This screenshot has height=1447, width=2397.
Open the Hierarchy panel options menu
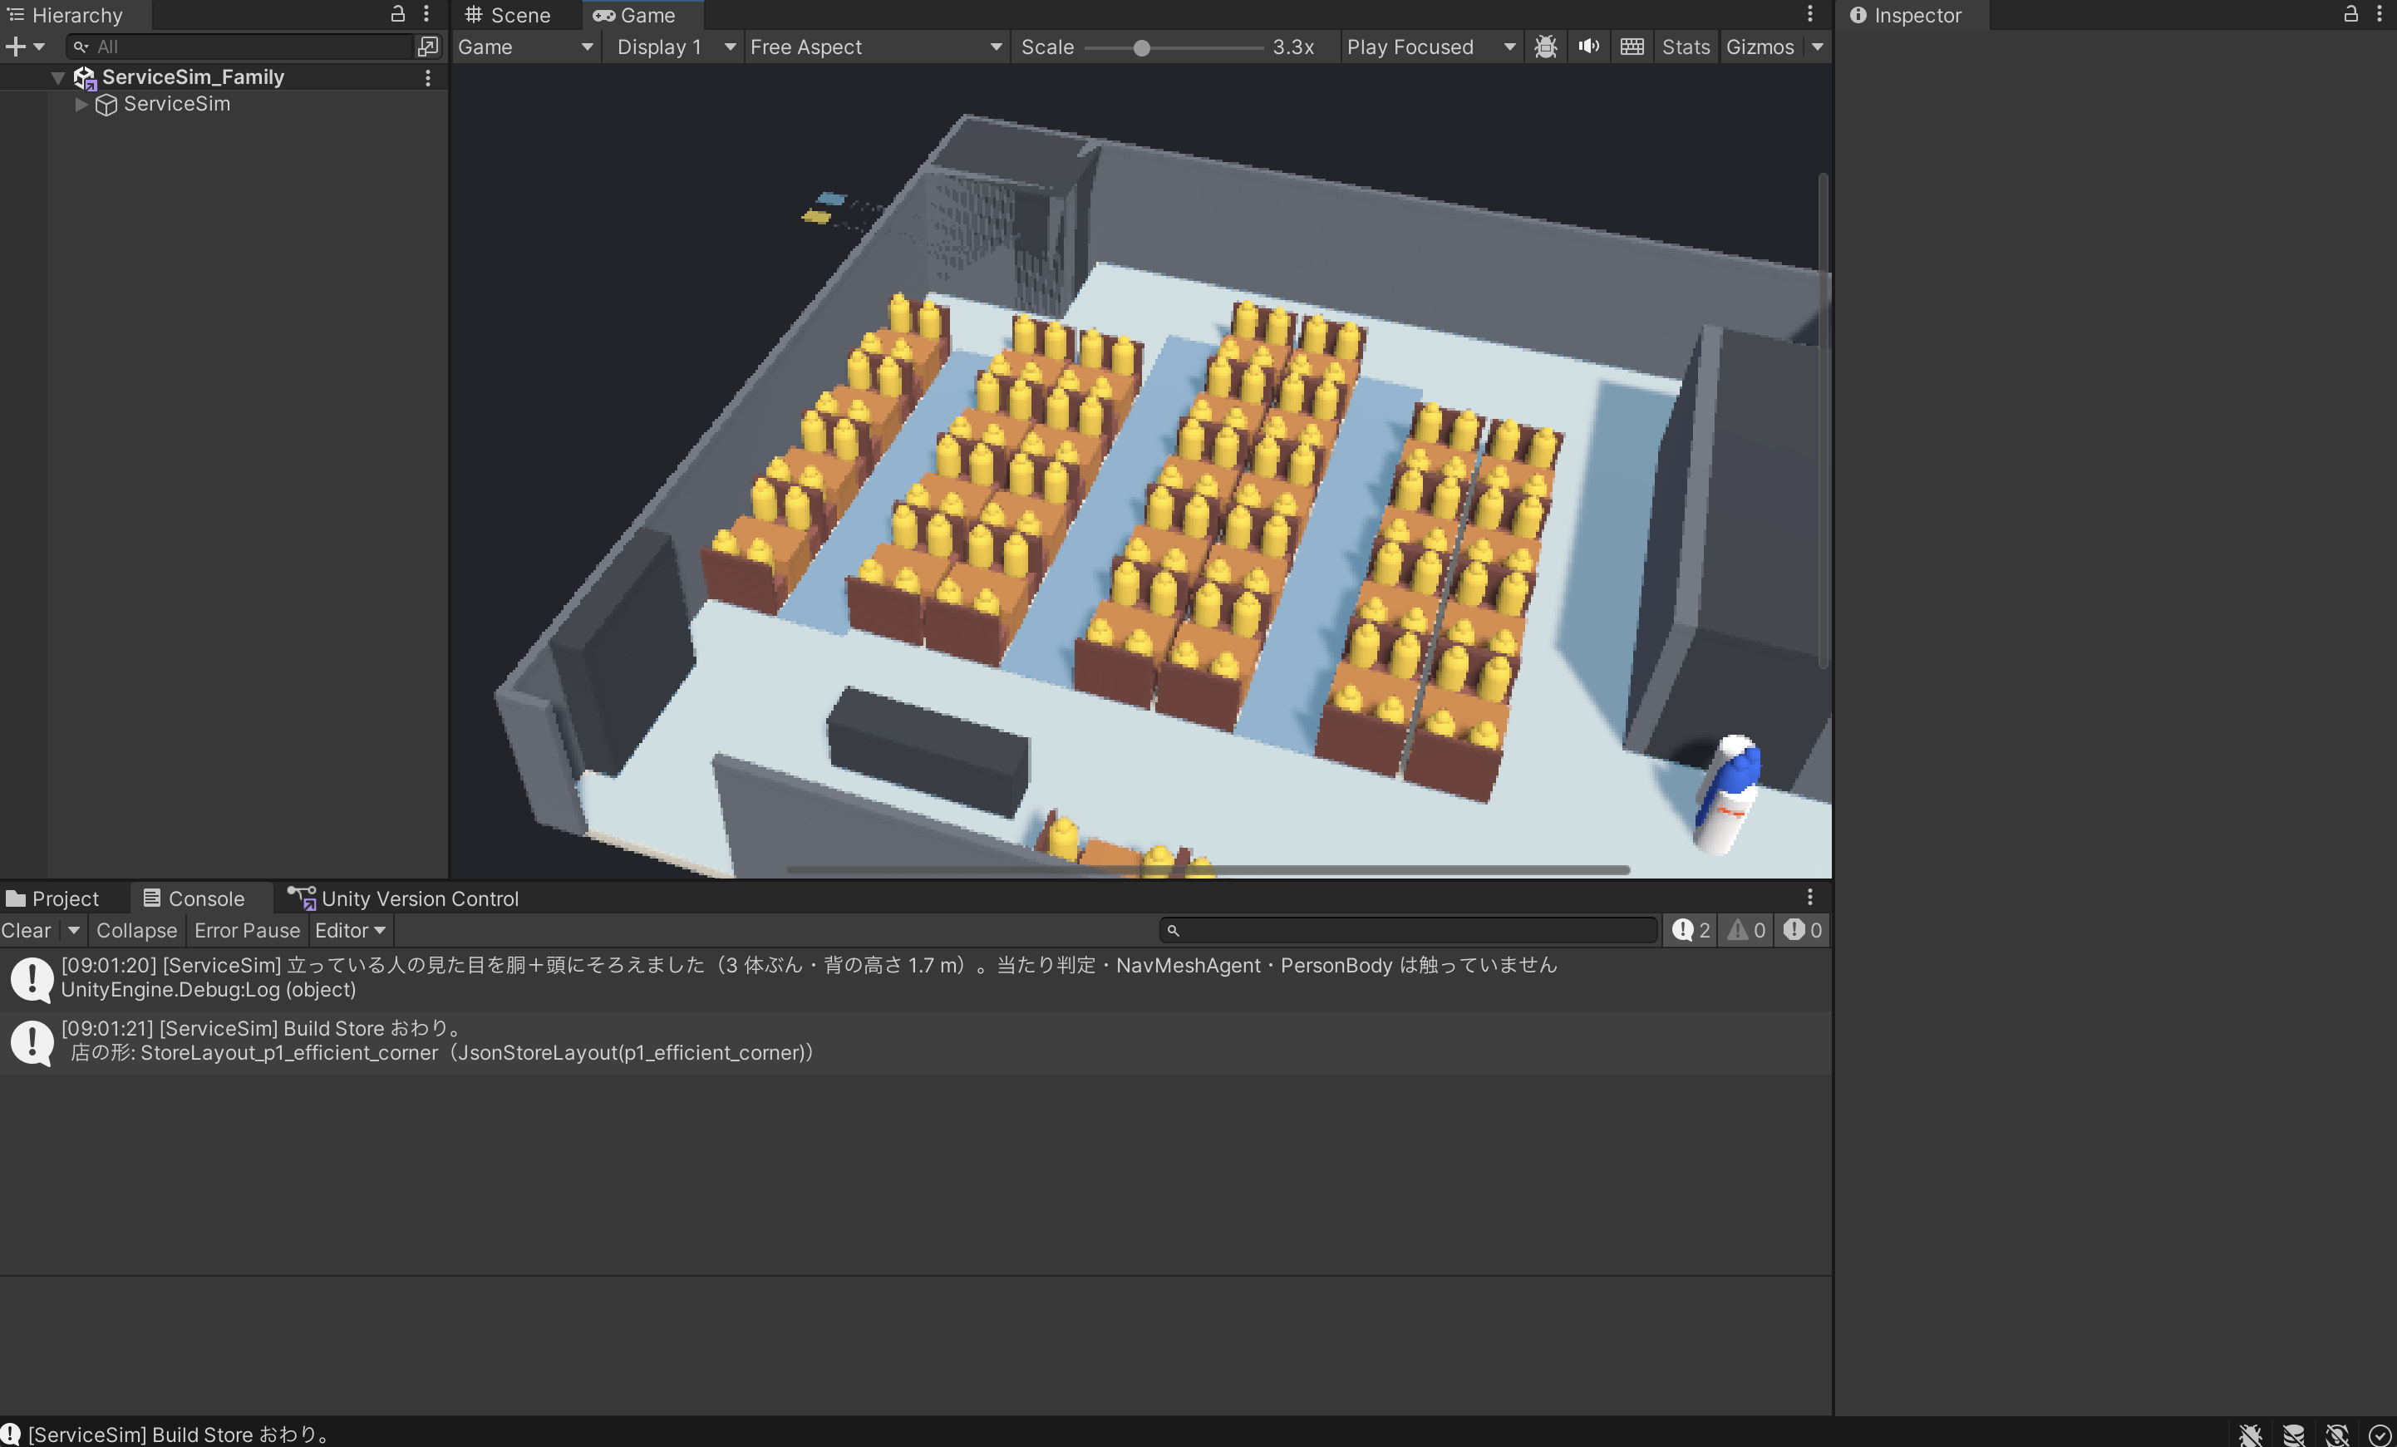point(426,13)
